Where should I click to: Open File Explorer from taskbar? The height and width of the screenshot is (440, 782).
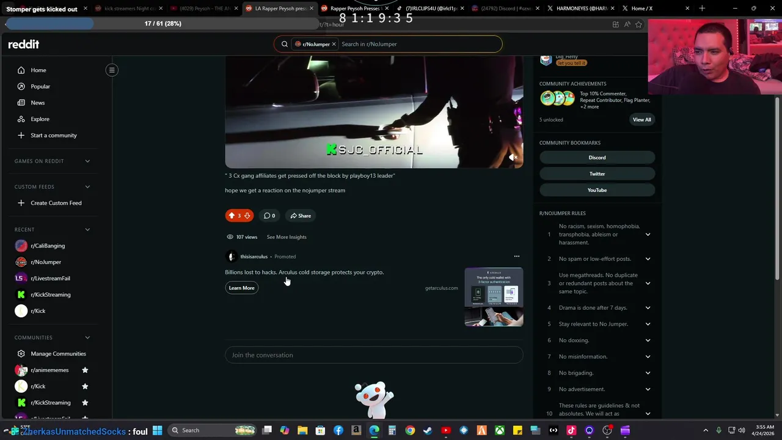pos(302,430)
